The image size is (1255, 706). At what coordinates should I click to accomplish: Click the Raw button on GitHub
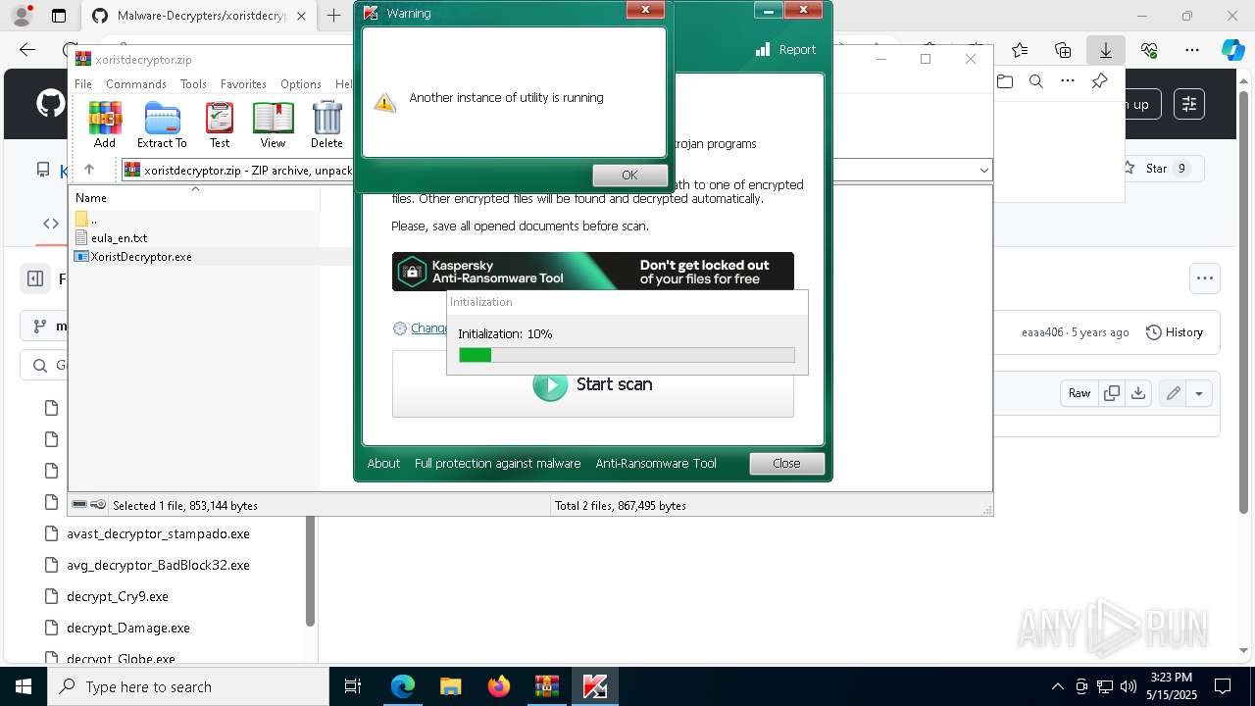pos(1079,393)
